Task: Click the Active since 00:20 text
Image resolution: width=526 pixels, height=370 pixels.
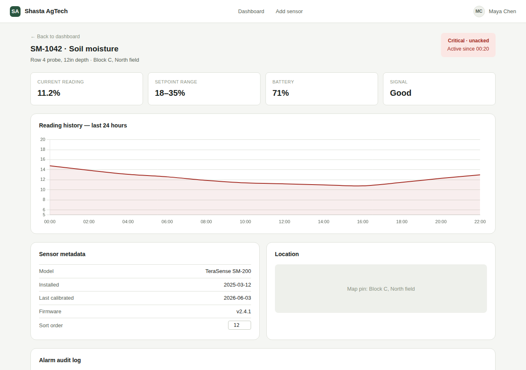Action: pos(468,49)
